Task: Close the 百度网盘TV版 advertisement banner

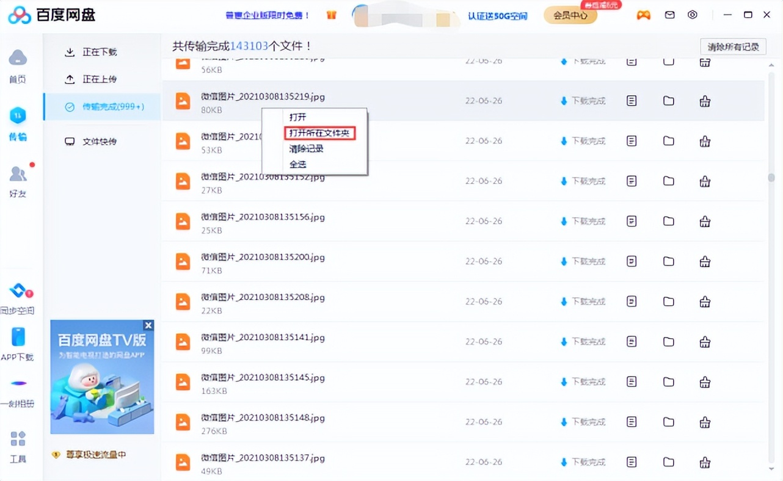Action: [148, 325]
